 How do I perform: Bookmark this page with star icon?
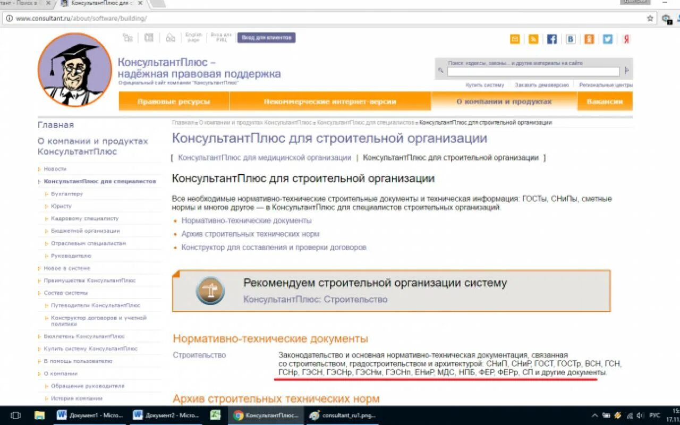[x=650, y=18]
